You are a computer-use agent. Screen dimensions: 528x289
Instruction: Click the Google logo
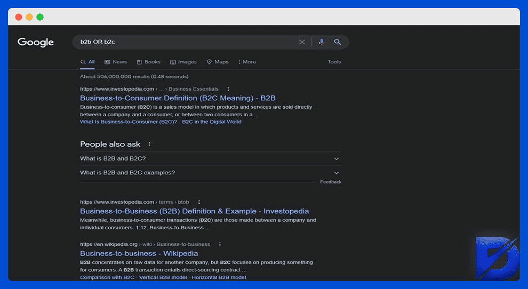pos(36,42)
